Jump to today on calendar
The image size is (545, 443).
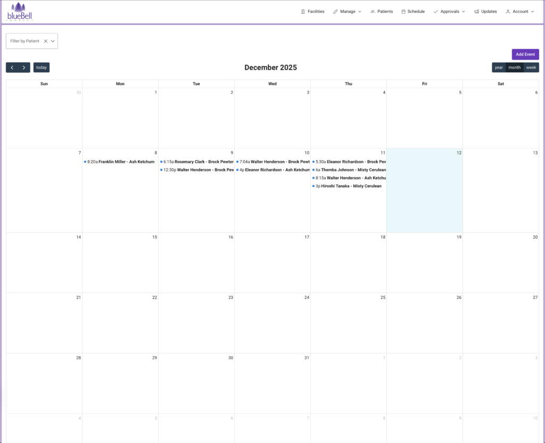[42, 68]
